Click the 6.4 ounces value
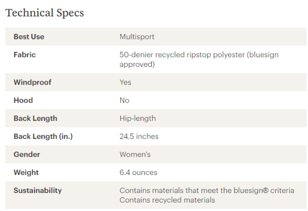Screen dimensions: 308x211 coord(138,172)
